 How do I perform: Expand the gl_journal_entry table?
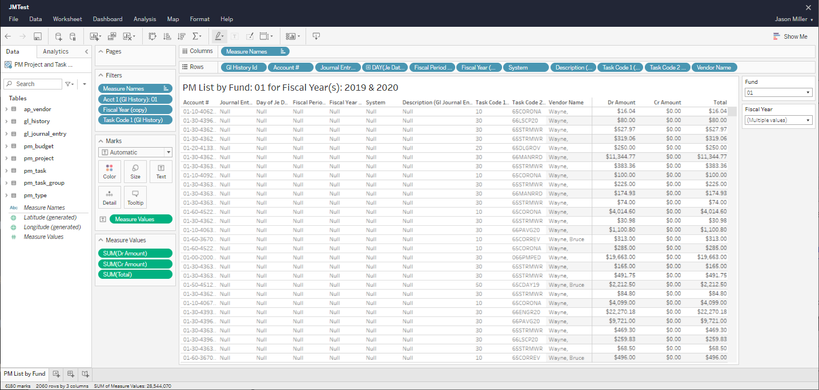pos(6,134)
